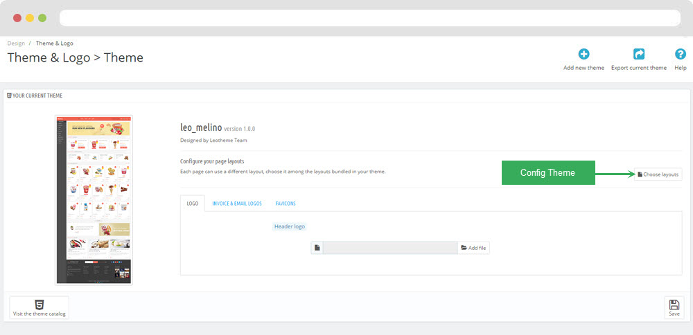Focus the browser address bar

[x=367, y=17]
